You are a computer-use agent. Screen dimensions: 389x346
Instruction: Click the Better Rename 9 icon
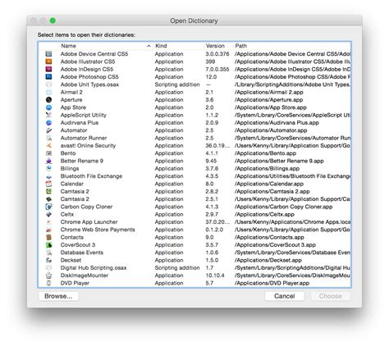pos(48,161)
